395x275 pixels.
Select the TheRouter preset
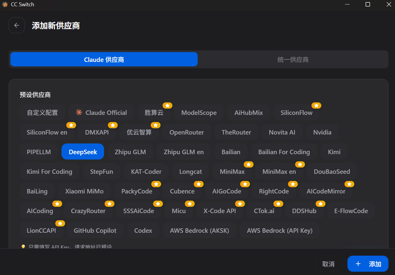click(x=236, y=132)
